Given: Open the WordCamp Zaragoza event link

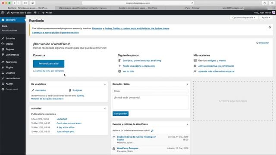Looking at the screenshot, I should pos(128,148).
